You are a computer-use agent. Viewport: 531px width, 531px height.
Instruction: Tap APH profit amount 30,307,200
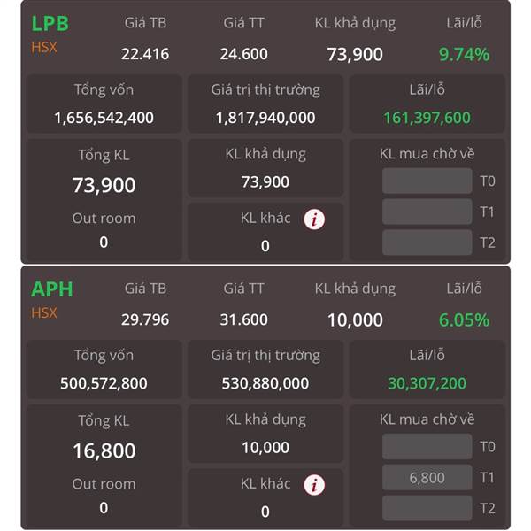click(x=427, y=383)
